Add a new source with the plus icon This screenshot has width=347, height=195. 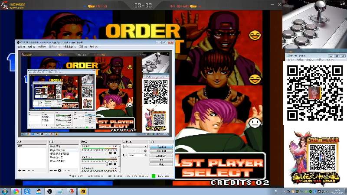point(51,170)
